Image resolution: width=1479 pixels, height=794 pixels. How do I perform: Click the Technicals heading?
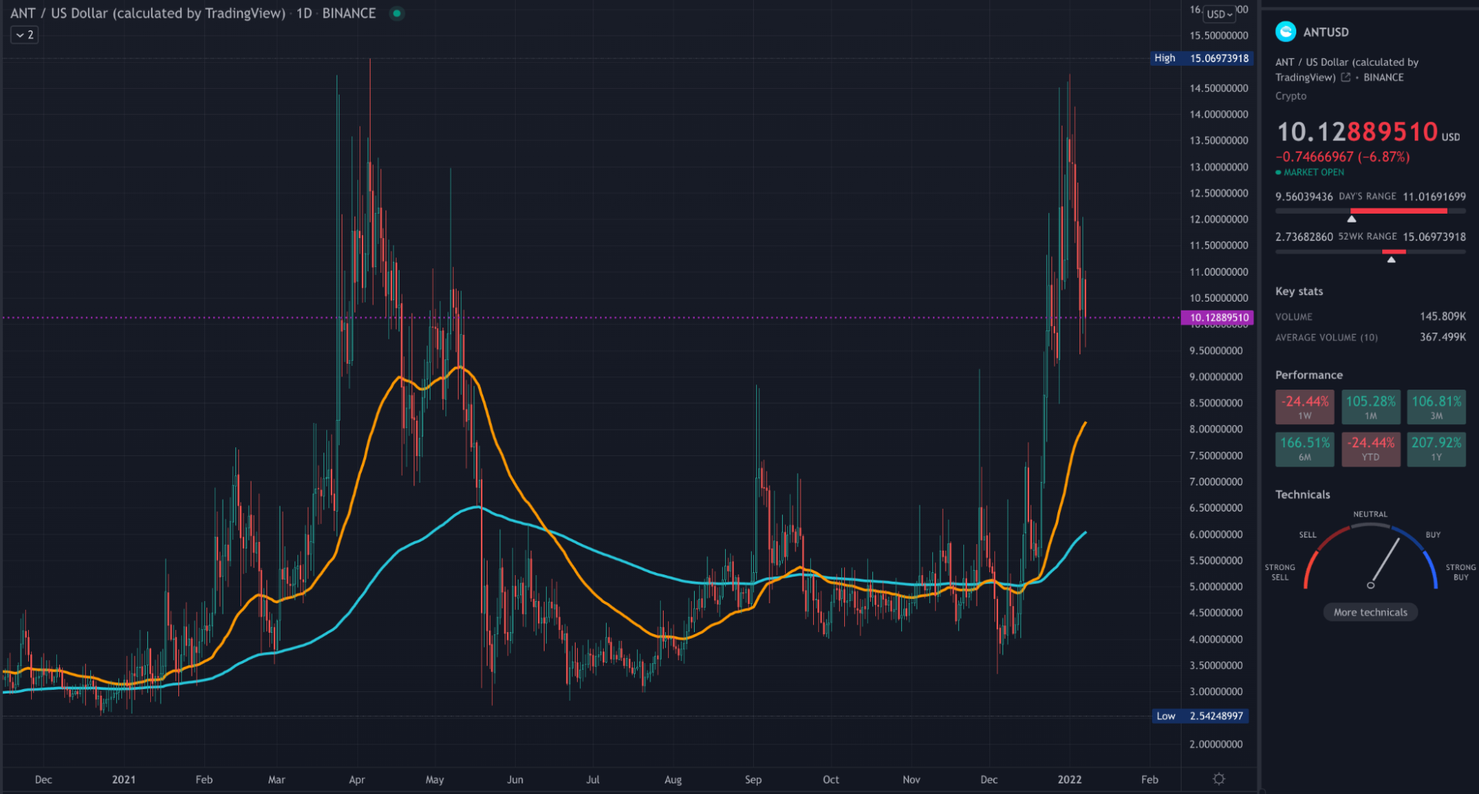(x=1302, y=495)
